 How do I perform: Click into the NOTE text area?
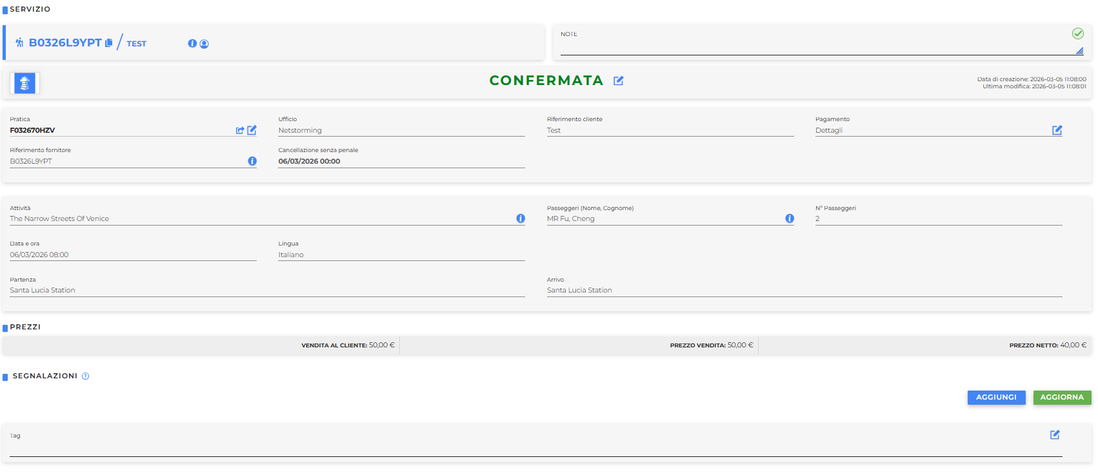click(x=813, y=46)
